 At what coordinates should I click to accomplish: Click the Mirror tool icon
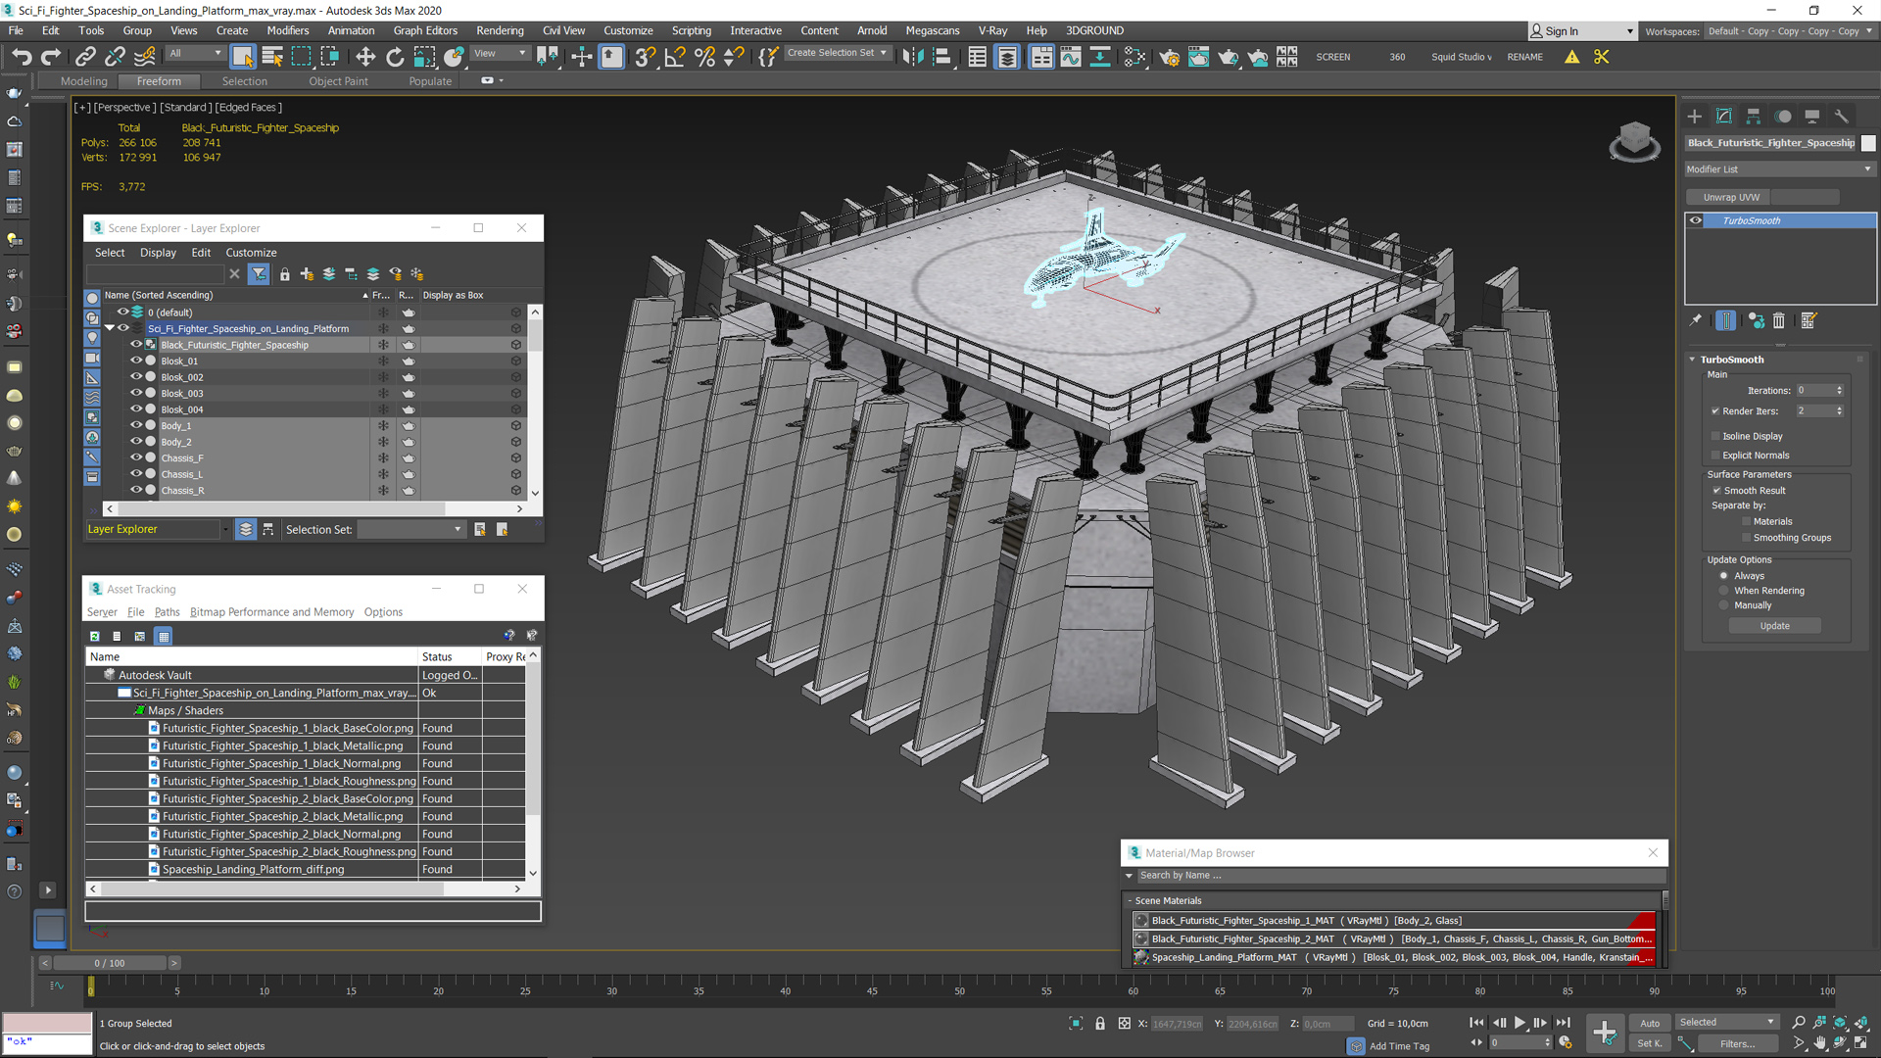(913, 57)
